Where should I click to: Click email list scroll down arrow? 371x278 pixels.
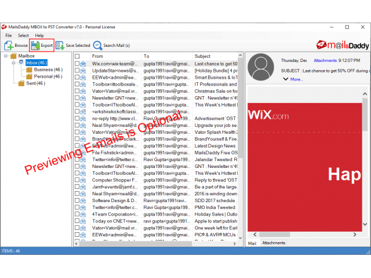coord(241,238)
